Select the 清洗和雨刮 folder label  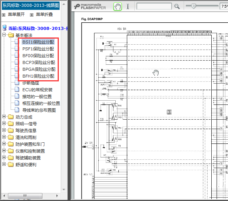[x=26, y=137]
